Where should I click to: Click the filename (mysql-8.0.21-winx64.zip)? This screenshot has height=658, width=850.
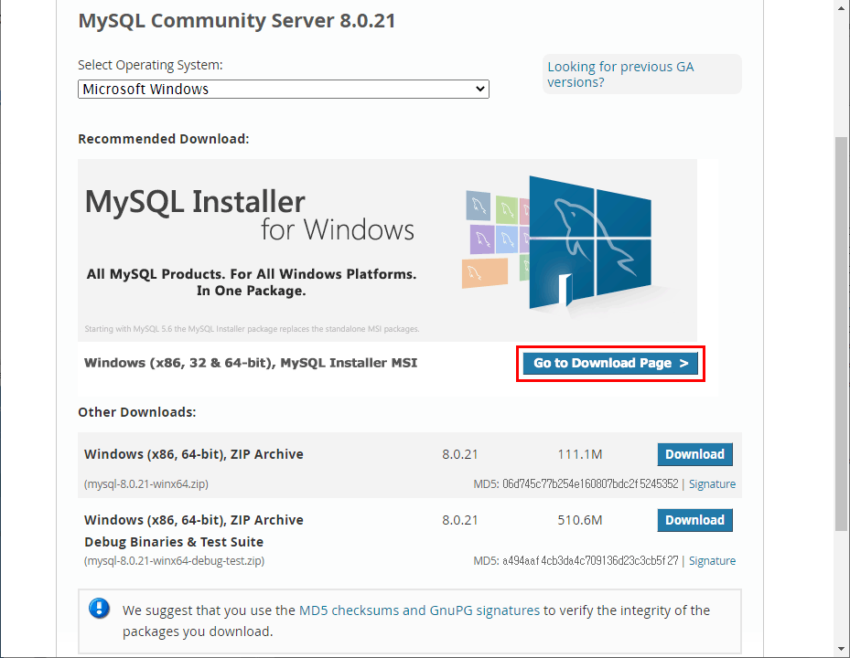click(x=145, y=484)
